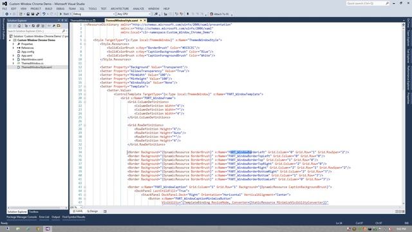Open the TOOLS menu
The height and width of the screenshot is (232, 412).
click(x=92, y=8)
